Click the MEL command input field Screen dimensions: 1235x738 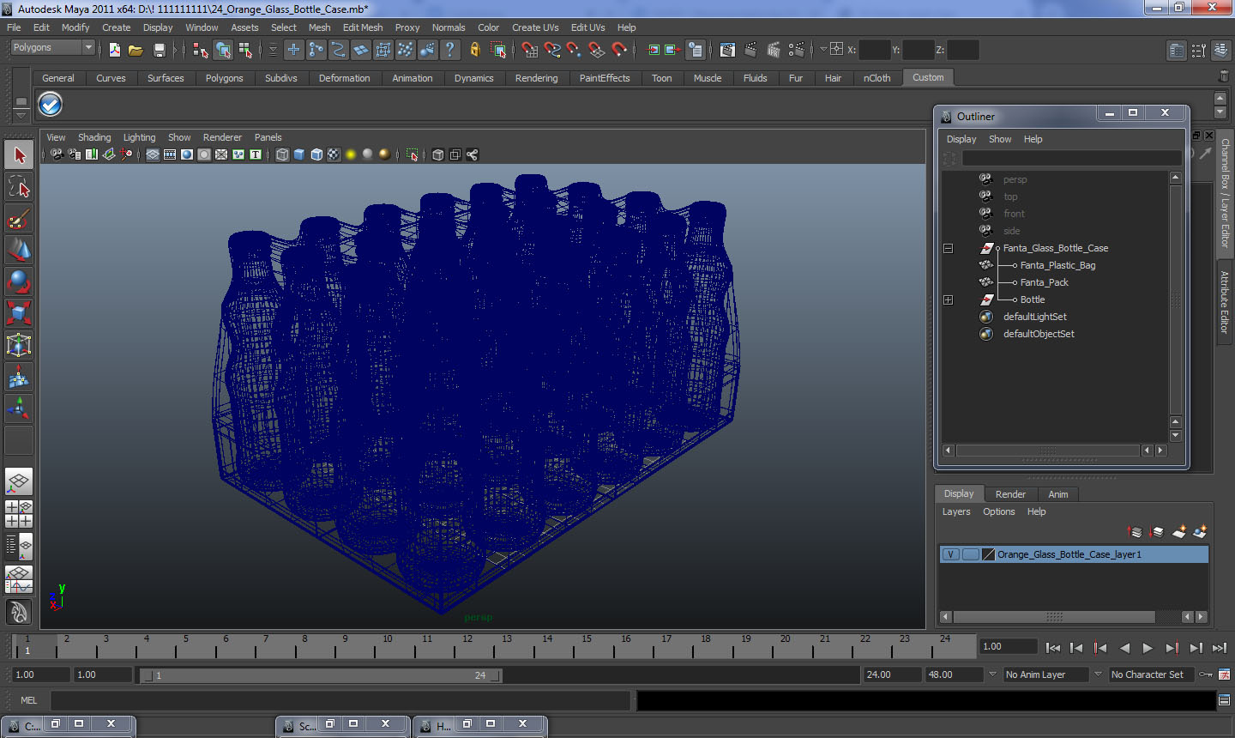pyautogui.click(x=340, y=700)
